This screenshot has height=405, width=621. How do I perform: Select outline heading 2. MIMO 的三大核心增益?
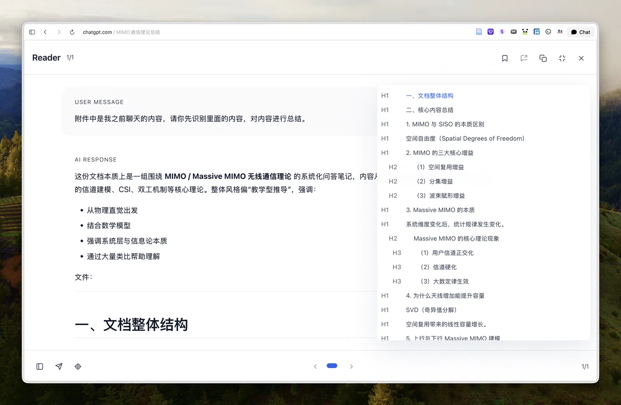tap(440, 153)
